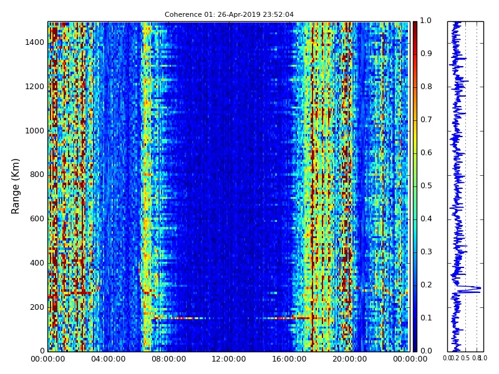The height and width of the screenshot is (374, 499).
Task: Click the colorbar 1.0 tick label
Action: (426, 21)
